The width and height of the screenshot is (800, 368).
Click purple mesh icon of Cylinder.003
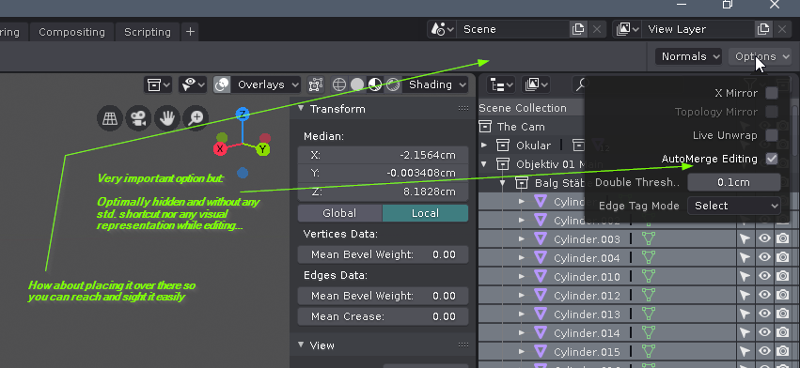(541, 239)
